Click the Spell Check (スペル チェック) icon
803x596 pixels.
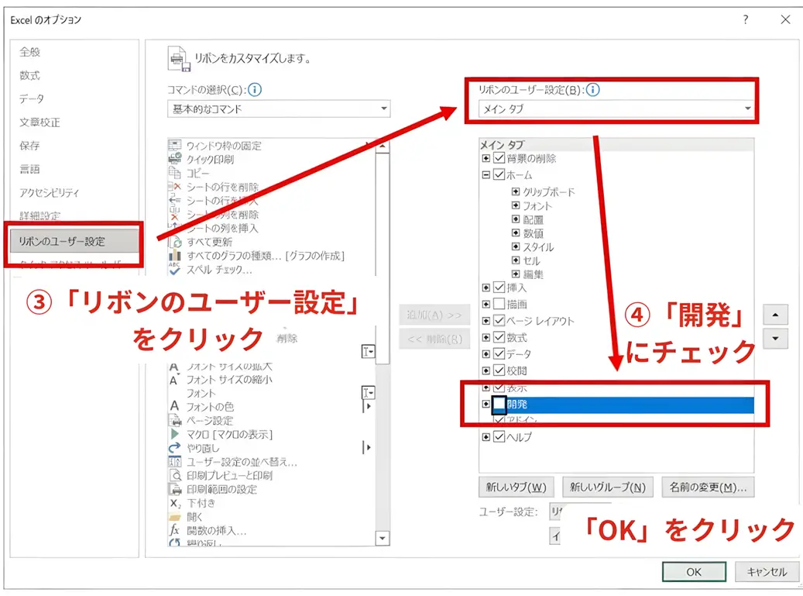point(175,269)
